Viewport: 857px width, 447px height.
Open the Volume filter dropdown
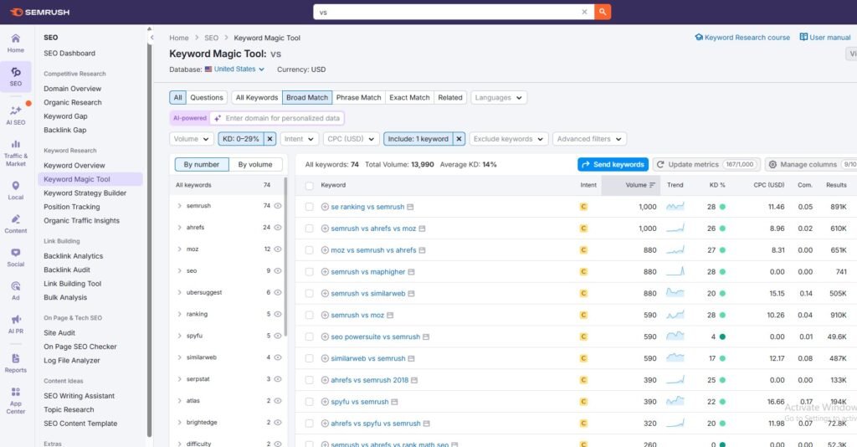(x=191, y=139)
